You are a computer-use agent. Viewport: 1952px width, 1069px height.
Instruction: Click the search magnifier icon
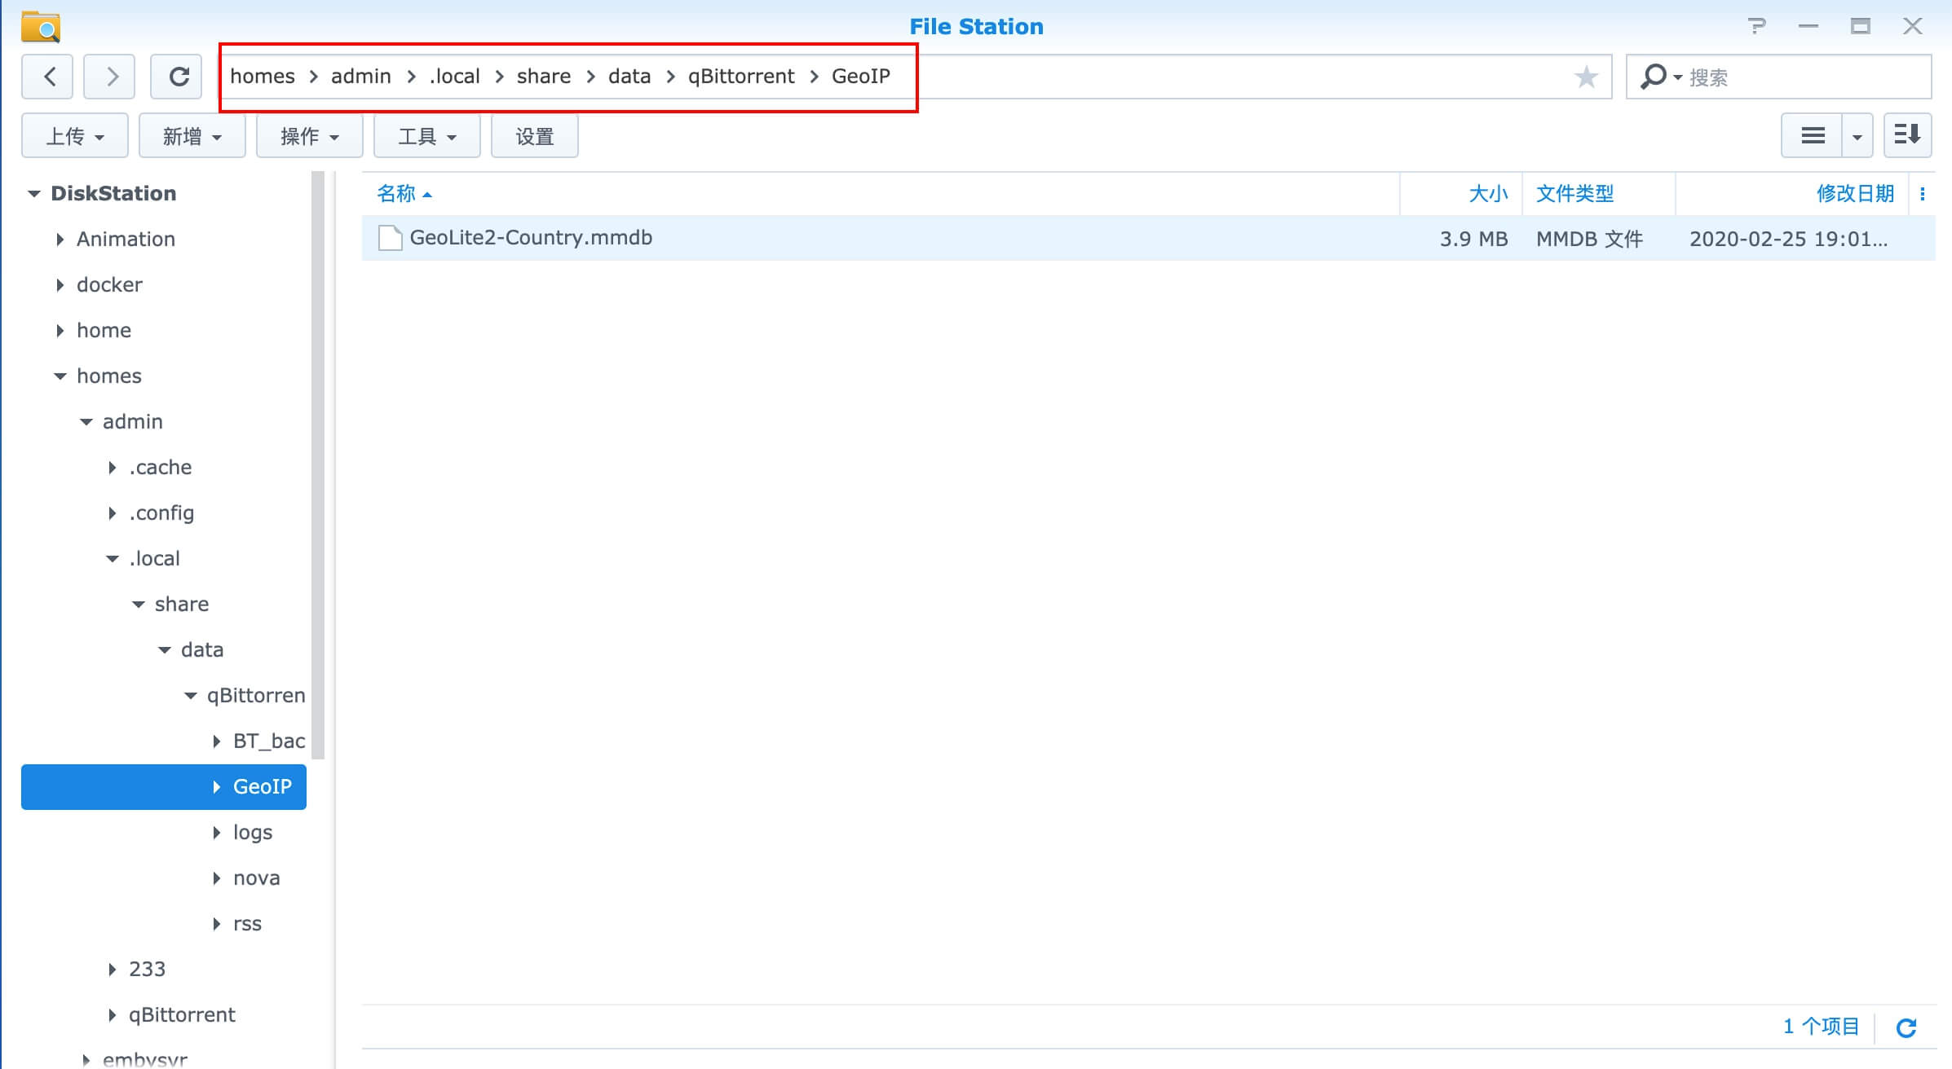(x=1653, y=77)
